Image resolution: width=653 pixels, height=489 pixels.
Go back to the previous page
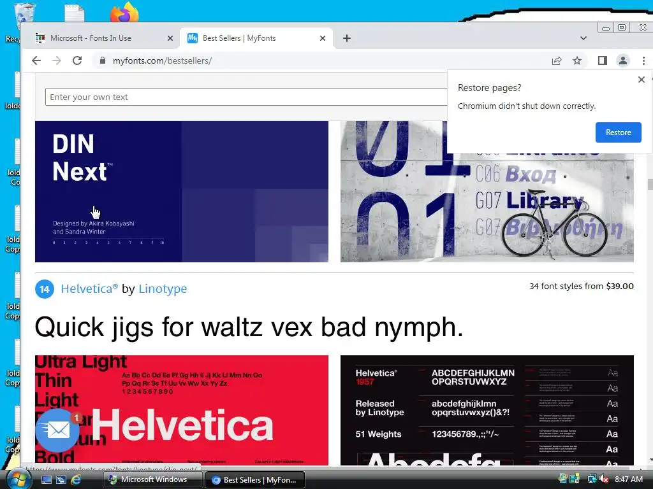point(36,60)
